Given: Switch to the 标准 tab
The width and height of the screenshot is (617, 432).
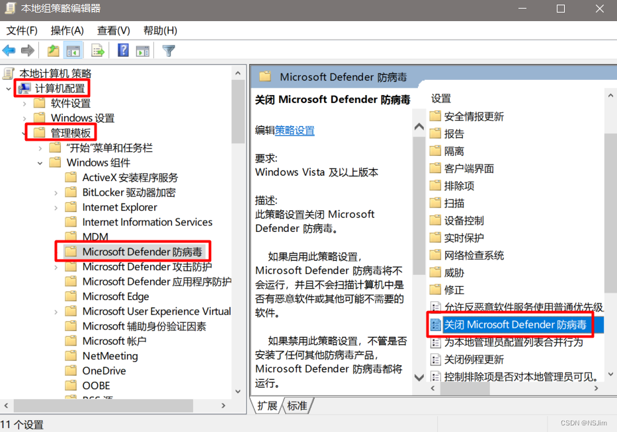Looking at the screenshot, I should [297, 406].
